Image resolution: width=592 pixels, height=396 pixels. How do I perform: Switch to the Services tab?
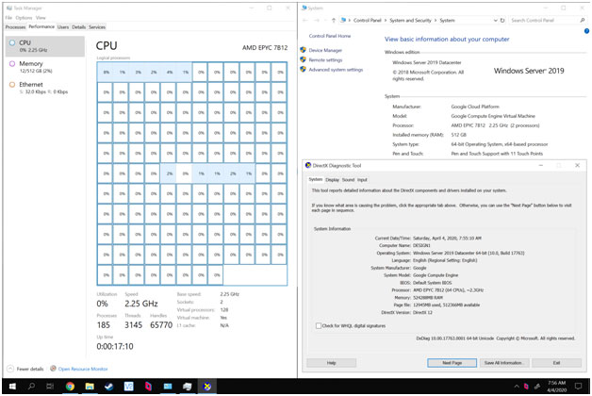point(97,27)
